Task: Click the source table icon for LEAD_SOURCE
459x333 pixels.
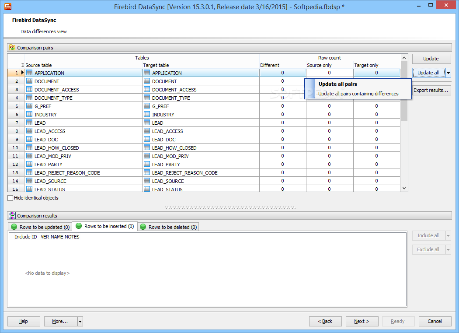Action: click(x=29, y=181)
